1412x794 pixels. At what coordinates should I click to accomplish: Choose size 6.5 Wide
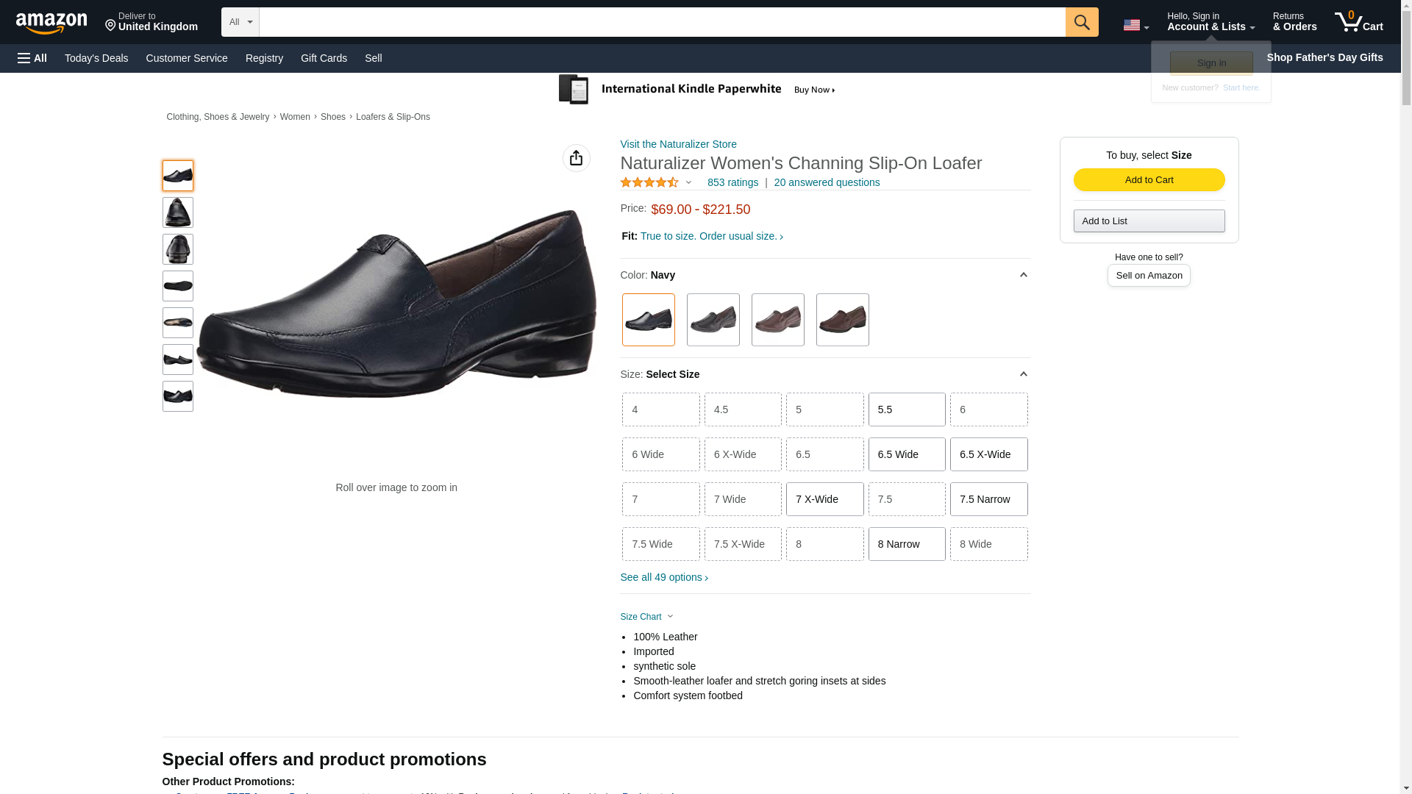[906, 454]
